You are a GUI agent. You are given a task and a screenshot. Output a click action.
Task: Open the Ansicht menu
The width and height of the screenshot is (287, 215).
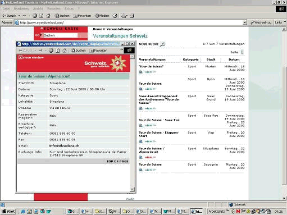click(x=38, y=9)
